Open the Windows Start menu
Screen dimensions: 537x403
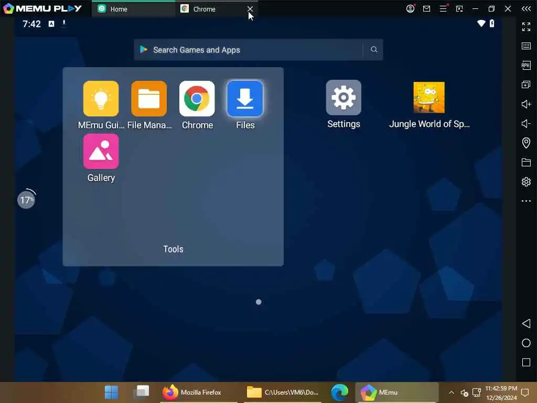coord(111,392)
